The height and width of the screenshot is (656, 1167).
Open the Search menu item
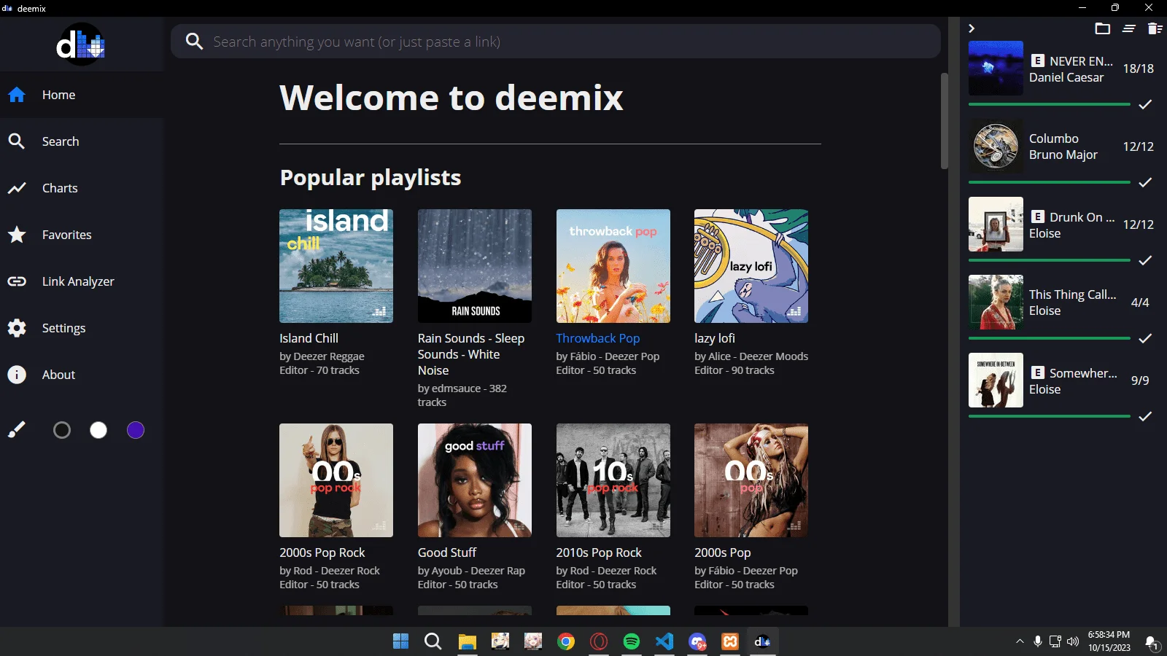(x=82, y=141)
